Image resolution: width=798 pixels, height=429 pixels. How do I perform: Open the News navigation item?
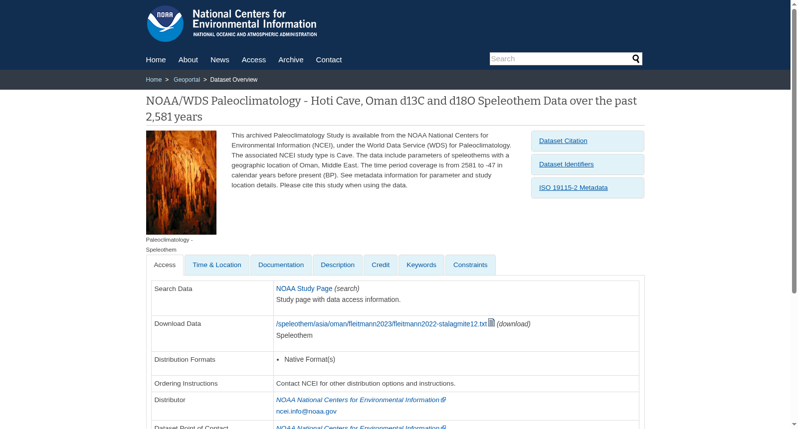pyautogui.click(x=220, y=60)
